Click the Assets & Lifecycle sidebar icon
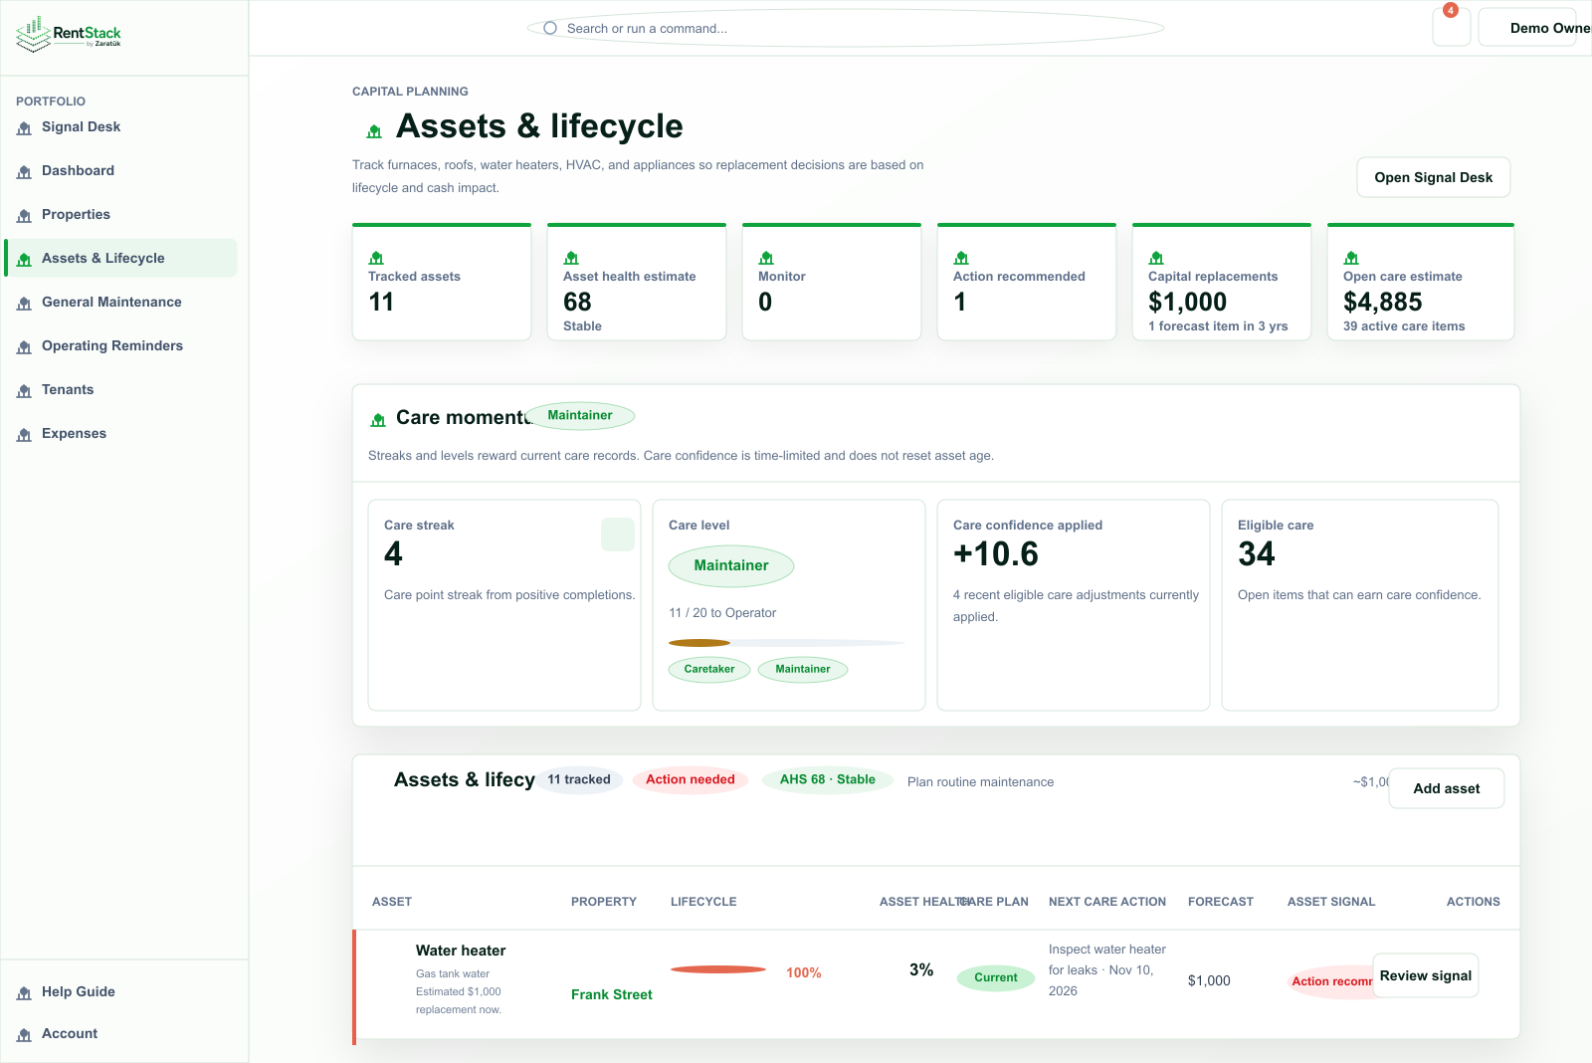 click(24, 259)
